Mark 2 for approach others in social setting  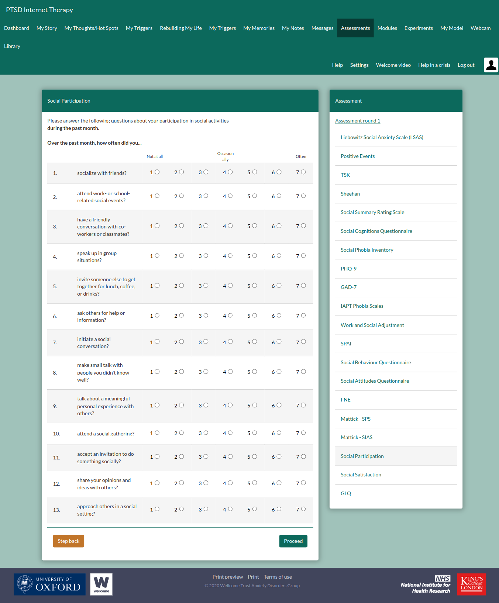coord(182,509)
